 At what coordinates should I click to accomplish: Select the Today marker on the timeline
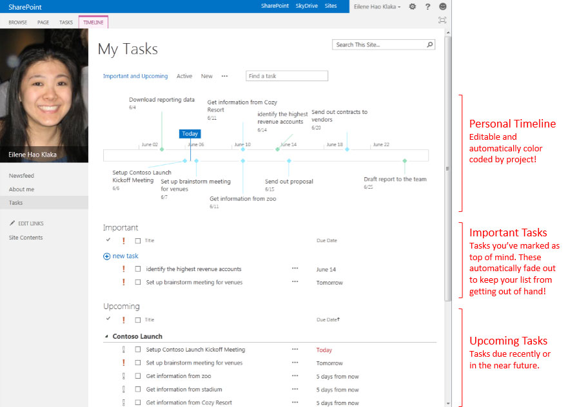click(x=190, y=133)
